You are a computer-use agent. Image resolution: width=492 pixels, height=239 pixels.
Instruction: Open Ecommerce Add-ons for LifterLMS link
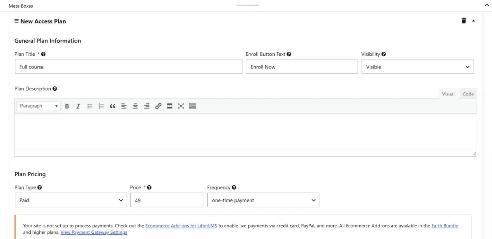[181, 226]
